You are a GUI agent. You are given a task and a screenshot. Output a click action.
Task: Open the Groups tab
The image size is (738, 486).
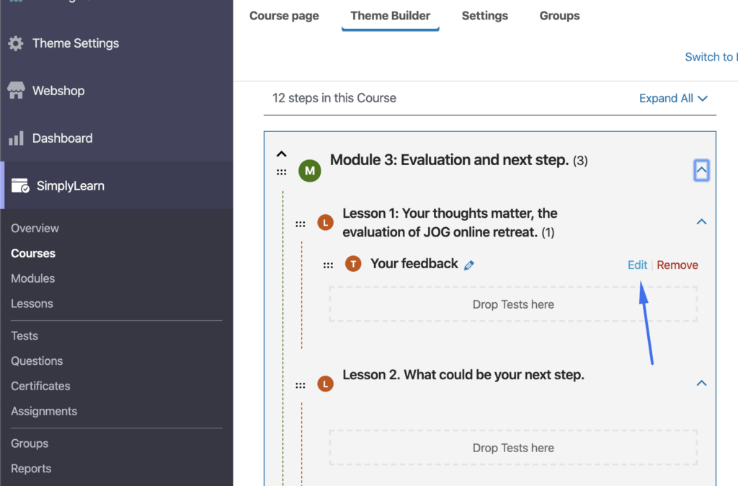click(x=559, y=16)
